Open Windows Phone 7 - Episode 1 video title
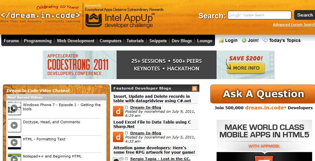Image resolution: width=315 pixels, height=161 pixels. [62, 107]
